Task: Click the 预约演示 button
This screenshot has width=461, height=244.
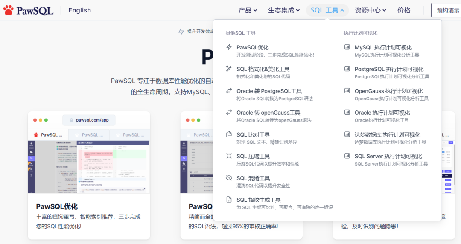Action: tap(447, 10)
